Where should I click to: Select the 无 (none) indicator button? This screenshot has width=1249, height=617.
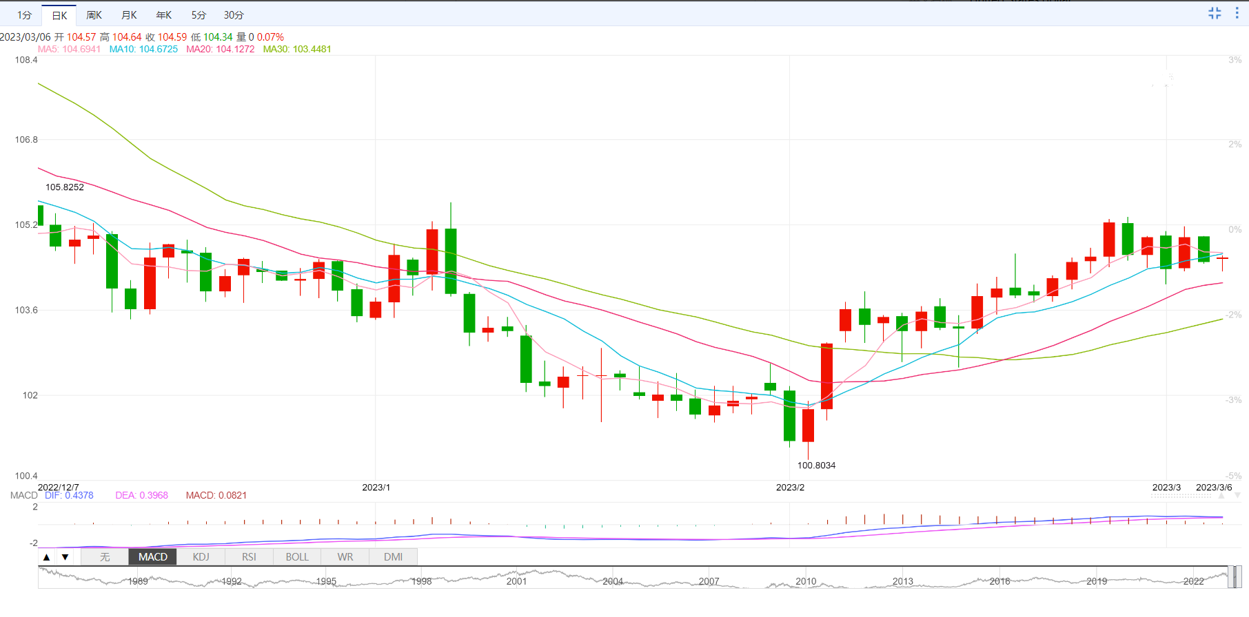click(105, 557)
